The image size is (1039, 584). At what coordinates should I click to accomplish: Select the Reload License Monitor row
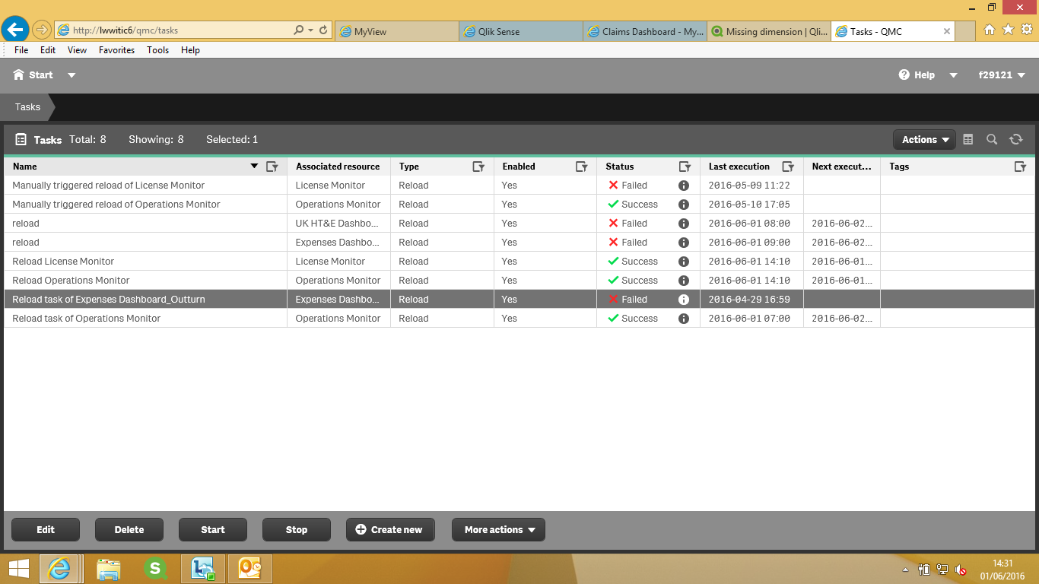pos(519,262)
